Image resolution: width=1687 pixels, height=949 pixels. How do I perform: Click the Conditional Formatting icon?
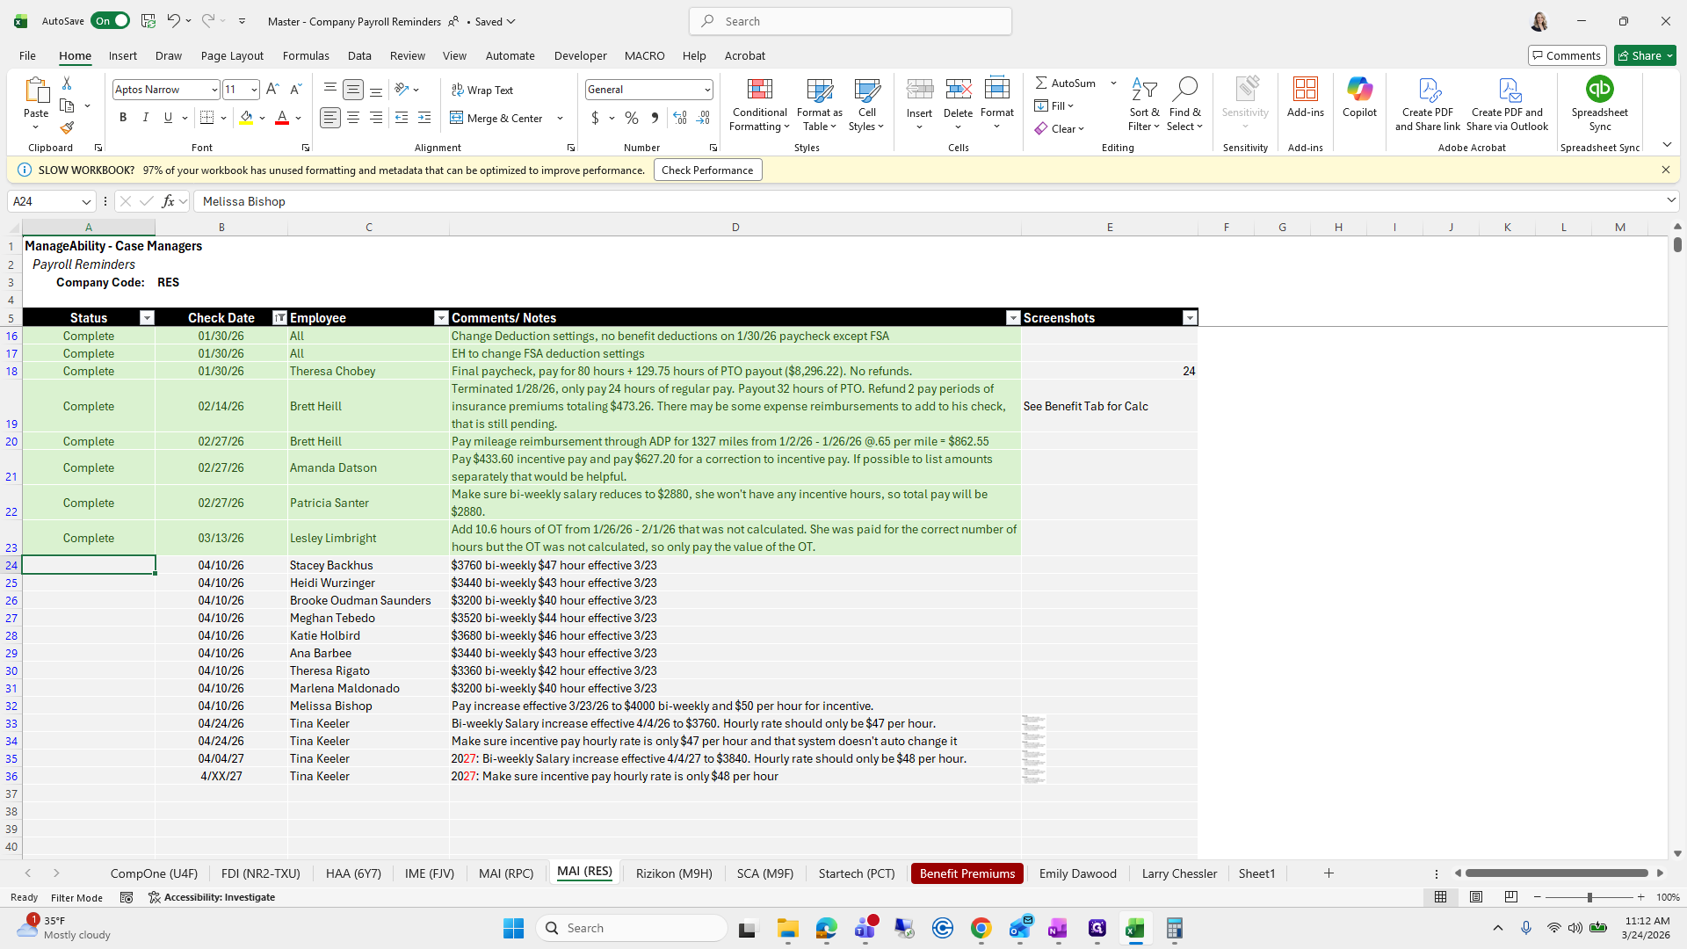click(x=759, y=90)
